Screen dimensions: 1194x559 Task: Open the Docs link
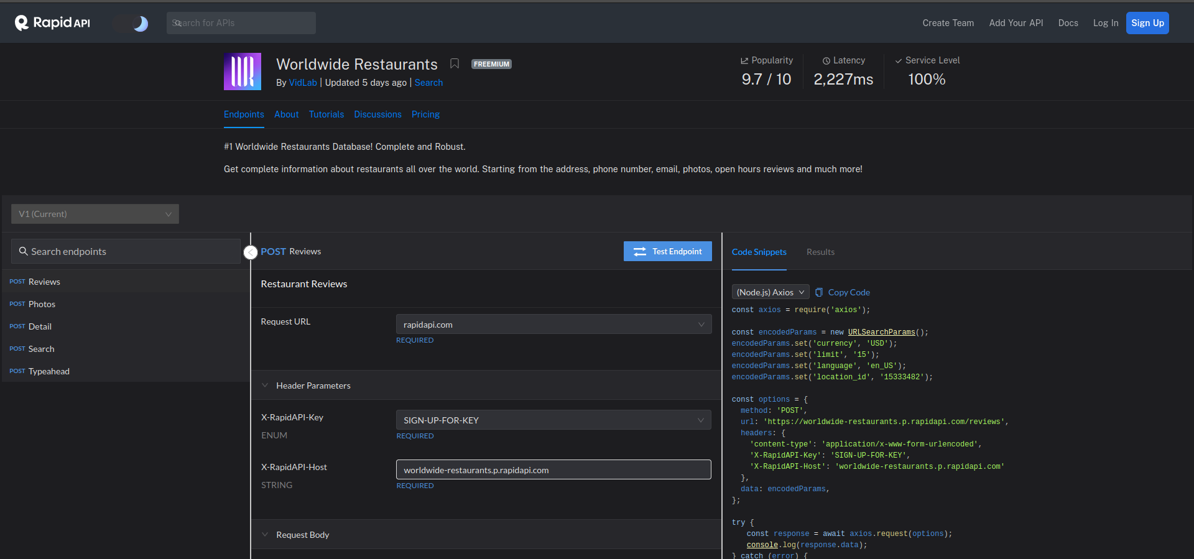tap(1068, 23)
